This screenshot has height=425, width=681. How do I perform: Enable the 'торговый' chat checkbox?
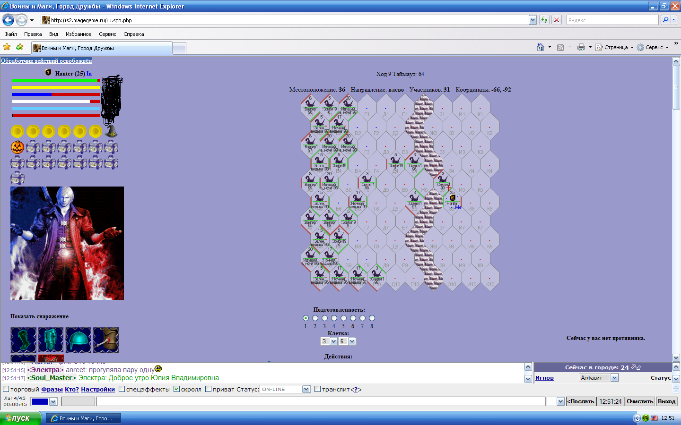[6, 389]
